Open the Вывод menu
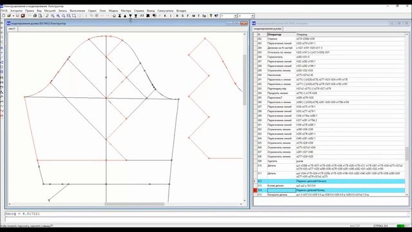Image resolution: width=412 pixels, height=232 pixels. pos(151,11)
